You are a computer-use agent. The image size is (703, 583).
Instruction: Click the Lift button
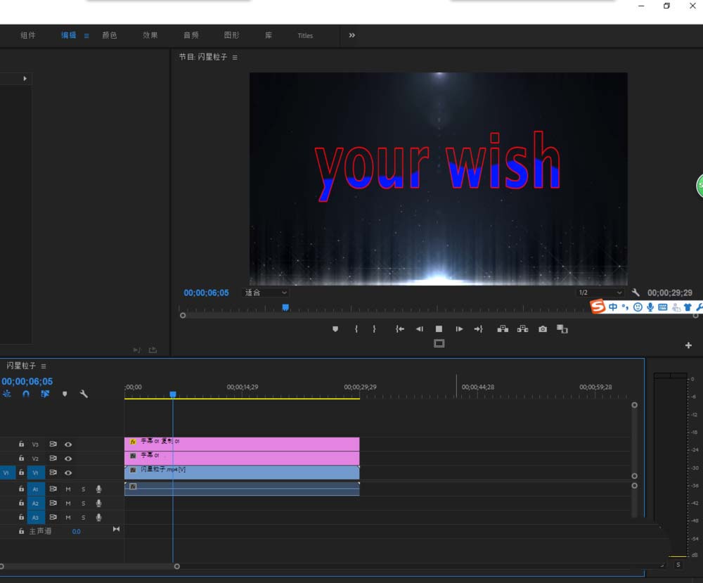[503, 329]
